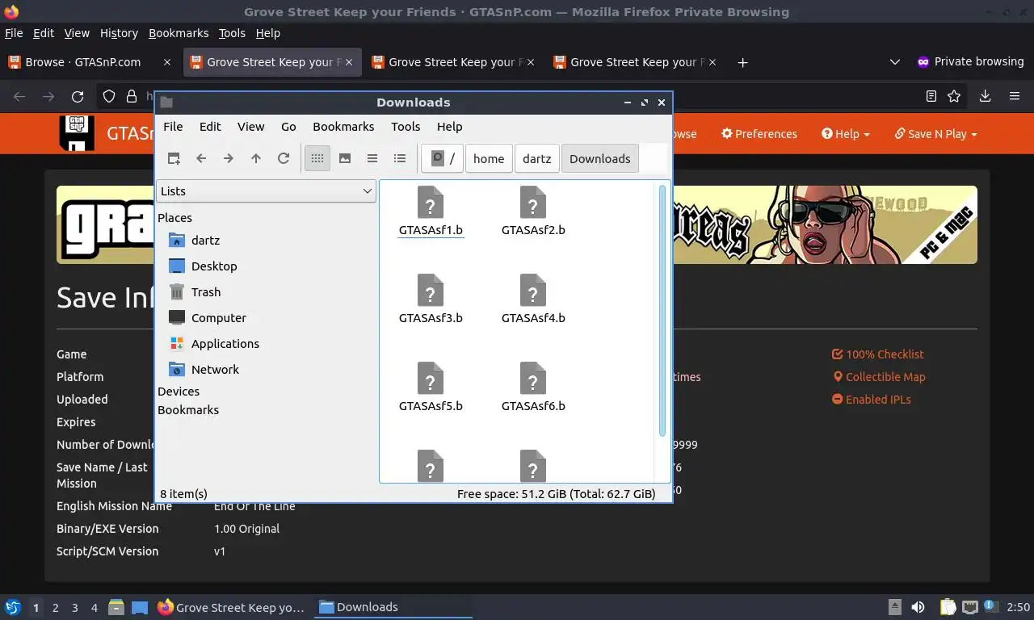Close the Browse · GTASnP.com tab
The height and width of the screenshot is (620, 1034).
(167, 62)
